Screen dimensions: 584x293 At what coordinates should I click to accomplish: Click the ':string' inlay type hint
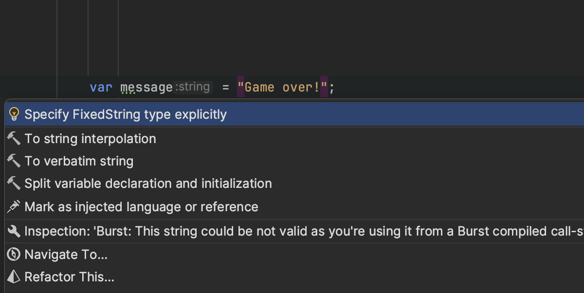click(x=193, y=87)
